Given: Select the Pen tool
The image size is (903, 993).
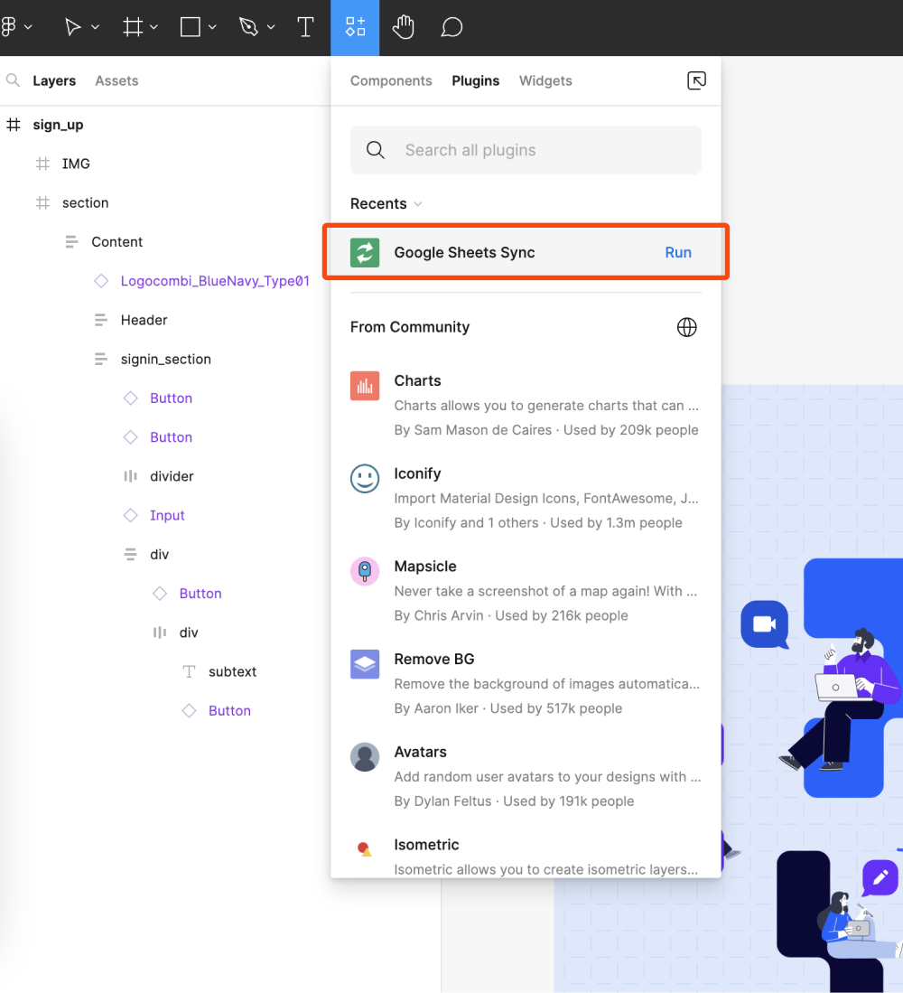Looking at the screenshot, I should (x=248, y=27).
